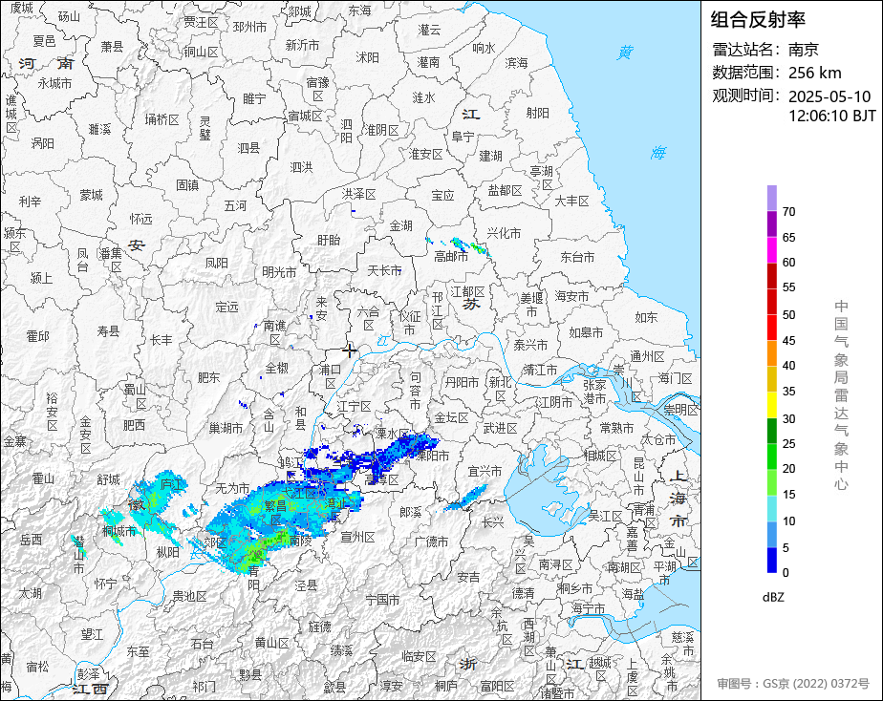Viewport: 883px width, 701px height.
Task: Click the 如东 map label
Action: (646, 317)
